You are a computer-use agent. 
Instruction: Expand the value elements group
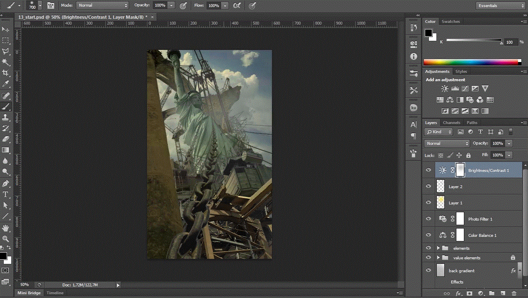(438, 258)
